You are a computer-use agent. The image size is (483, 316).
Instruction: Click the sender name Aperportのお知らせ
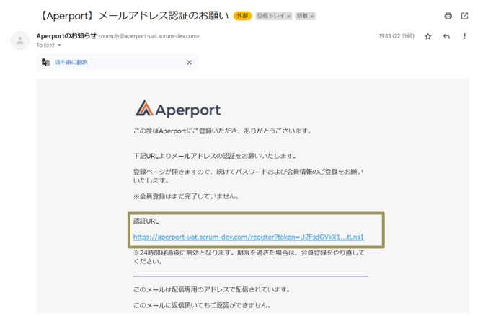point(66,36)
